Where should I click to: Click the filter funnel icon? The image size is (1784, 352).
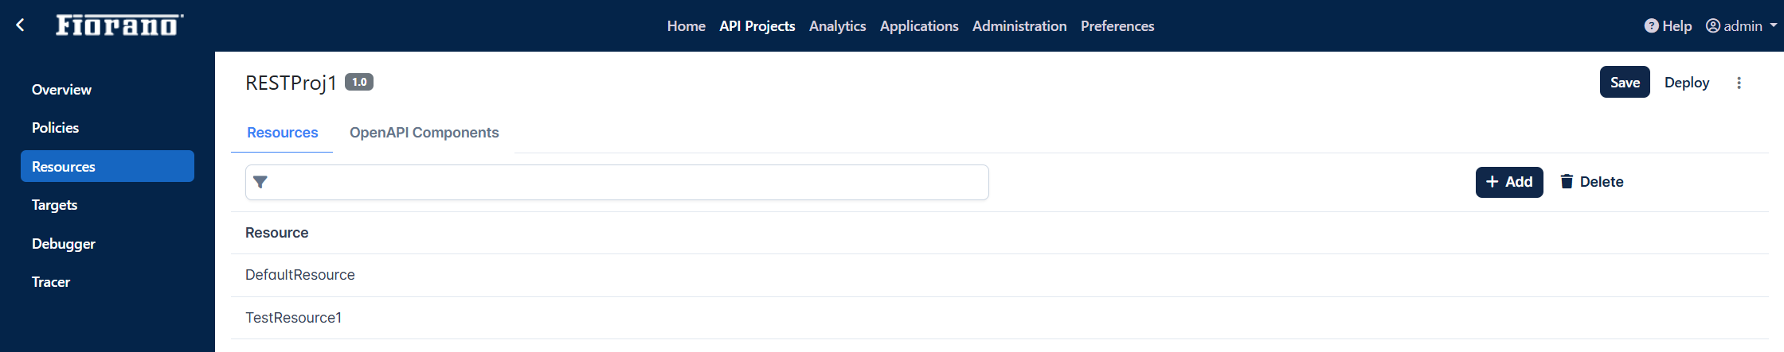click(x=260, y=182)
